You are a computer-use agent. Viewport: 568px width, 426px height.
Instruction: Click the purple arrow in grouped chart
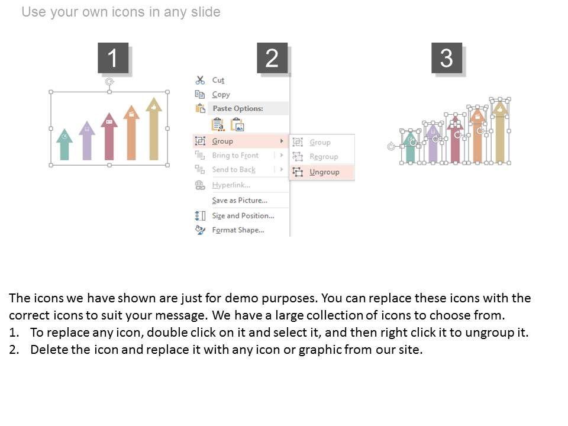(x=87, y=141)
